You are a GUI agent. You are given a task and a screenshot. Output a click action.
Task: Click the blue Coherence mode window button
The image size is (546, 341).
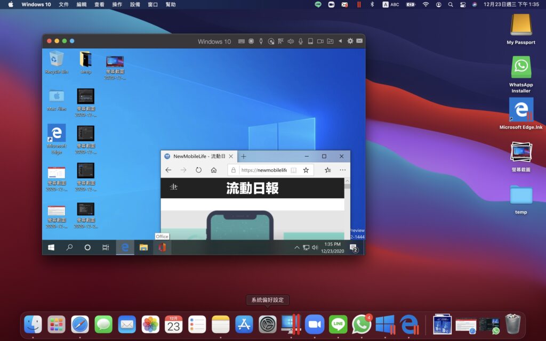click(x=72, y=40)
